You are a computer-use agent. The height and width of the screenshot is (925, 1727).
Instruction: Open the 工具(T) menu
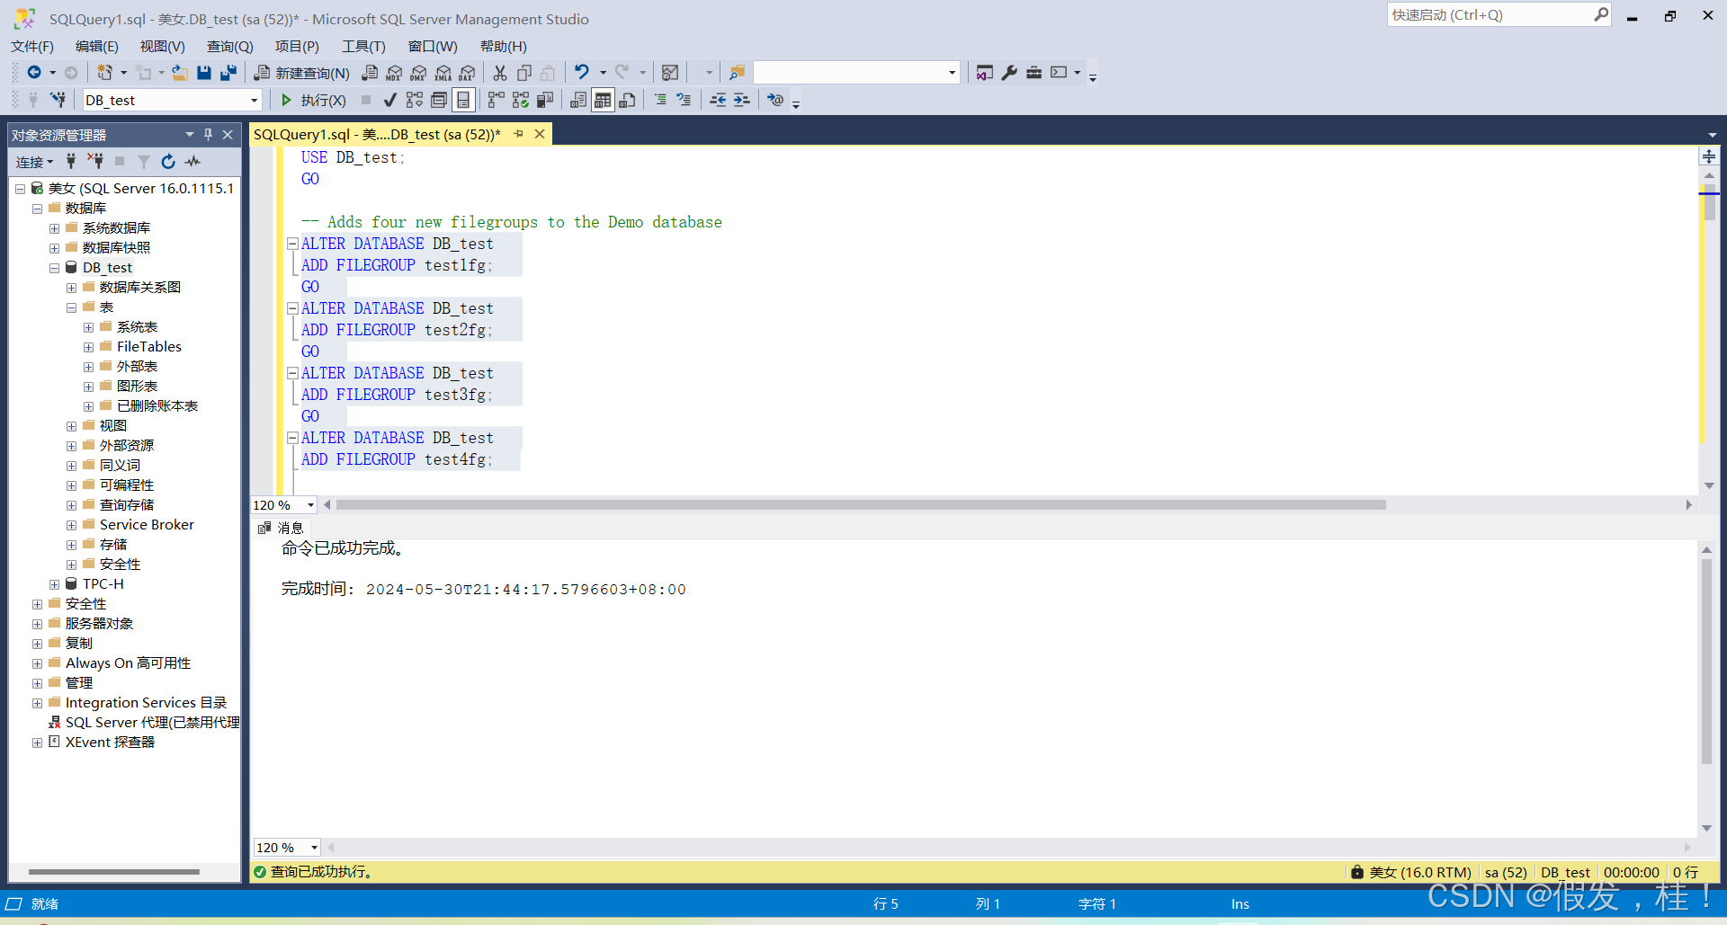(x=363, y=47)
